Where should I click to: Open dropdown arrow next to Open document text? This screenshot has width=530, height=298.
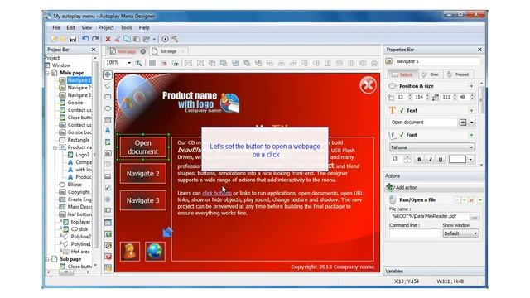pos(471,123)
